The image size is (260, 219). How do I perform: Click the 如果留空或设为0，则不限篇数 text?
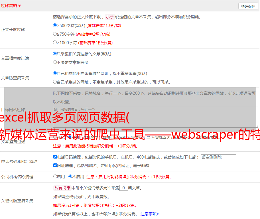tap(81, 197)
